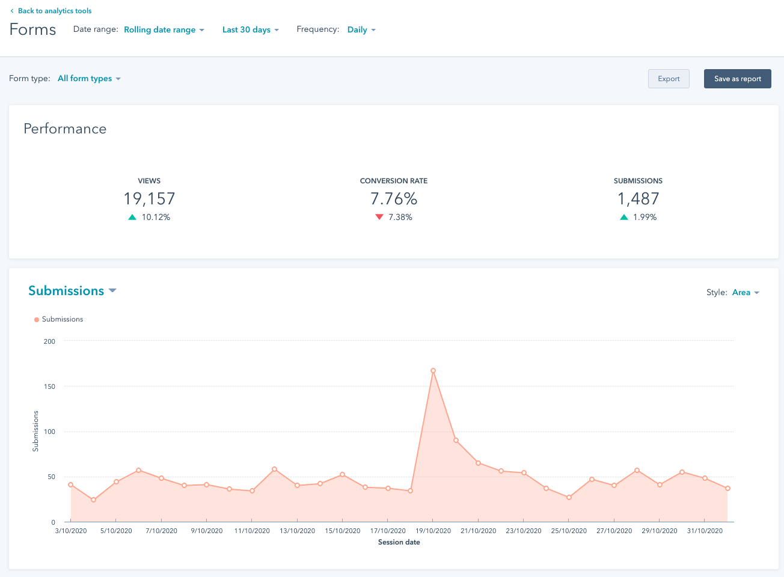Expand the Last 30 days dropdown

250,29
